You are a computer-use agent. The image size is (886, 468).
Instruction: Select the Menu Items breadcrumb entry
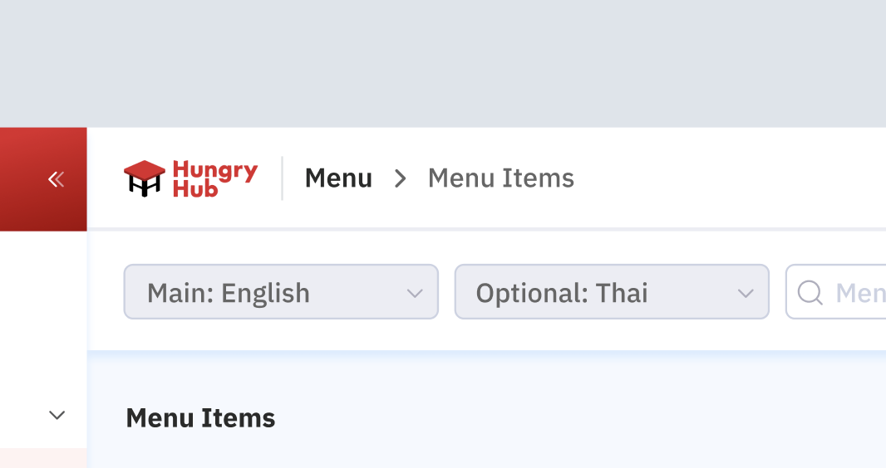500,178
